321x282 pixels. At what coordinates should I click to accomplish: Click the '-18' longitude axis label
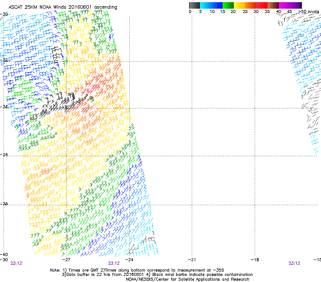[x=255, y=260]
